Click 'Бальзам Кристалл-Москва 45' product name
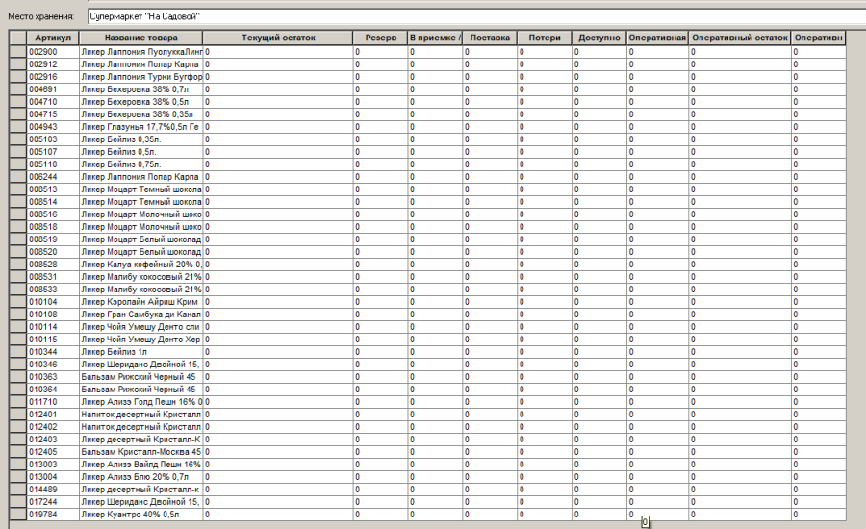 coord(140,452)
